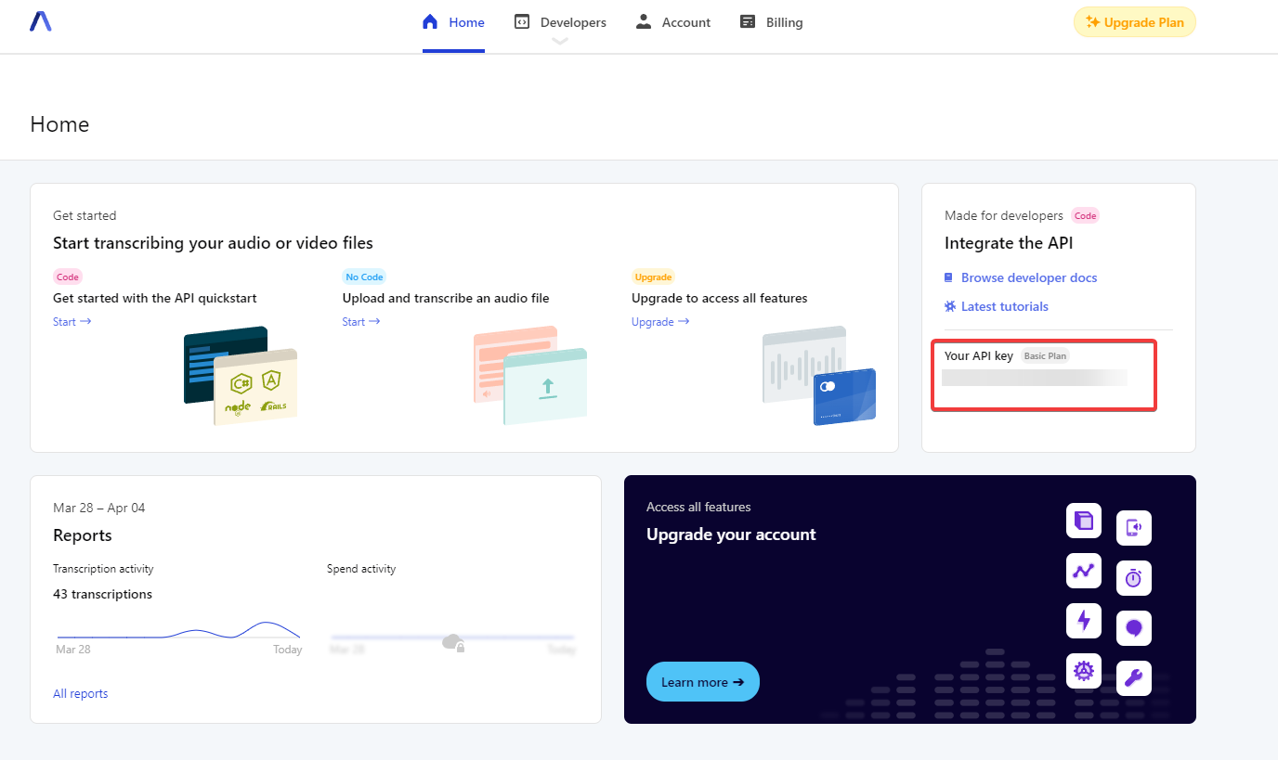The width and height of the screenshot is (1278, 760).
Task: Click the Account person icon
Action: (x=644, y=21)
